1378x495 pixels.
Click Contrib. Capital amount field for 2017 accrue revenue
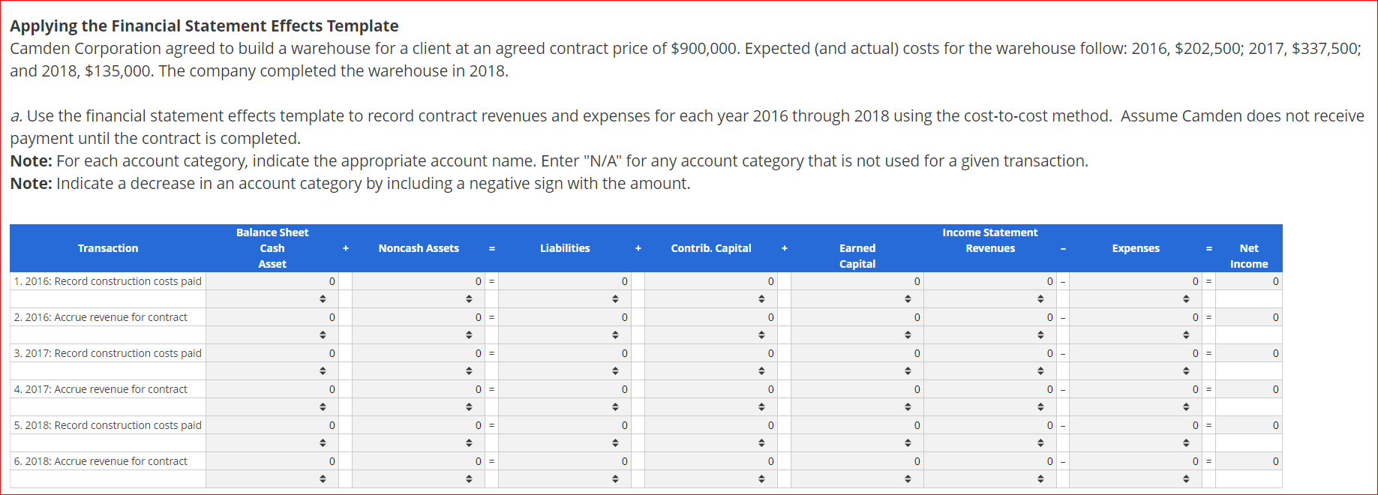coord(711,389)
